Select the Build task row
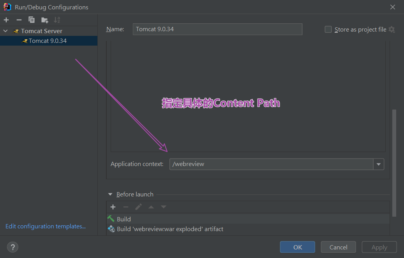404x258 pixels. pyautogui.click(x=248, y=219)
